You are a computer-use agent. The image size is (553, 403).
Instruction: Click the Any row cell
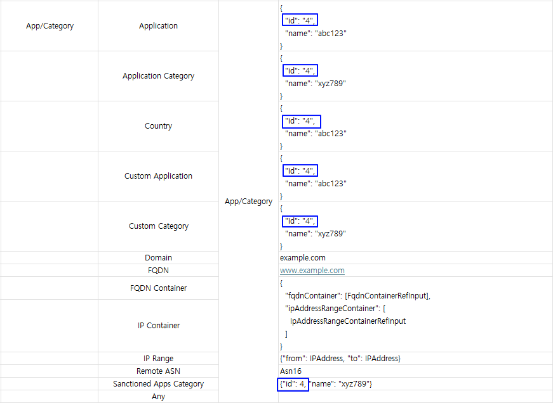(158, 396)
